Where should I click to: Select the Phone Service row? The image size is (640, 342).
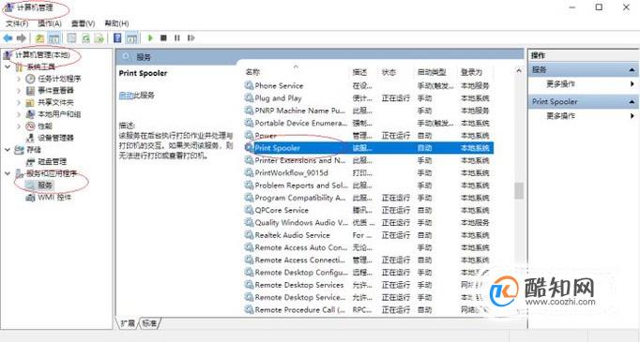pos(369,85)
